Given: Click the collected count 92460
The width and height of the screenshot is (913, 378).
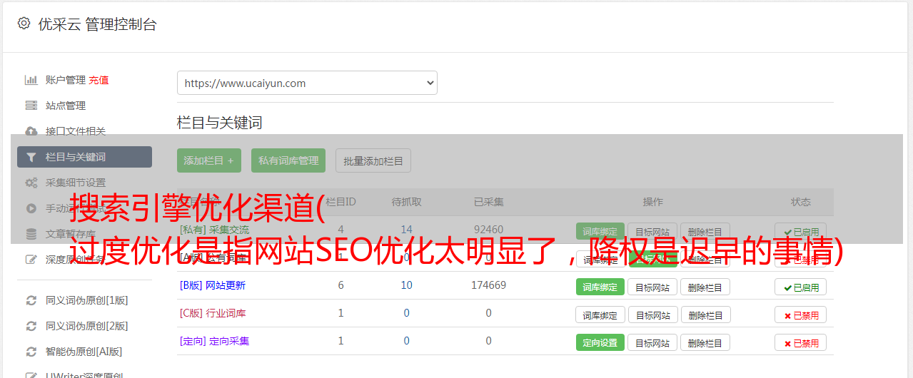Looking at the screenshot, I should pos(488,230).
